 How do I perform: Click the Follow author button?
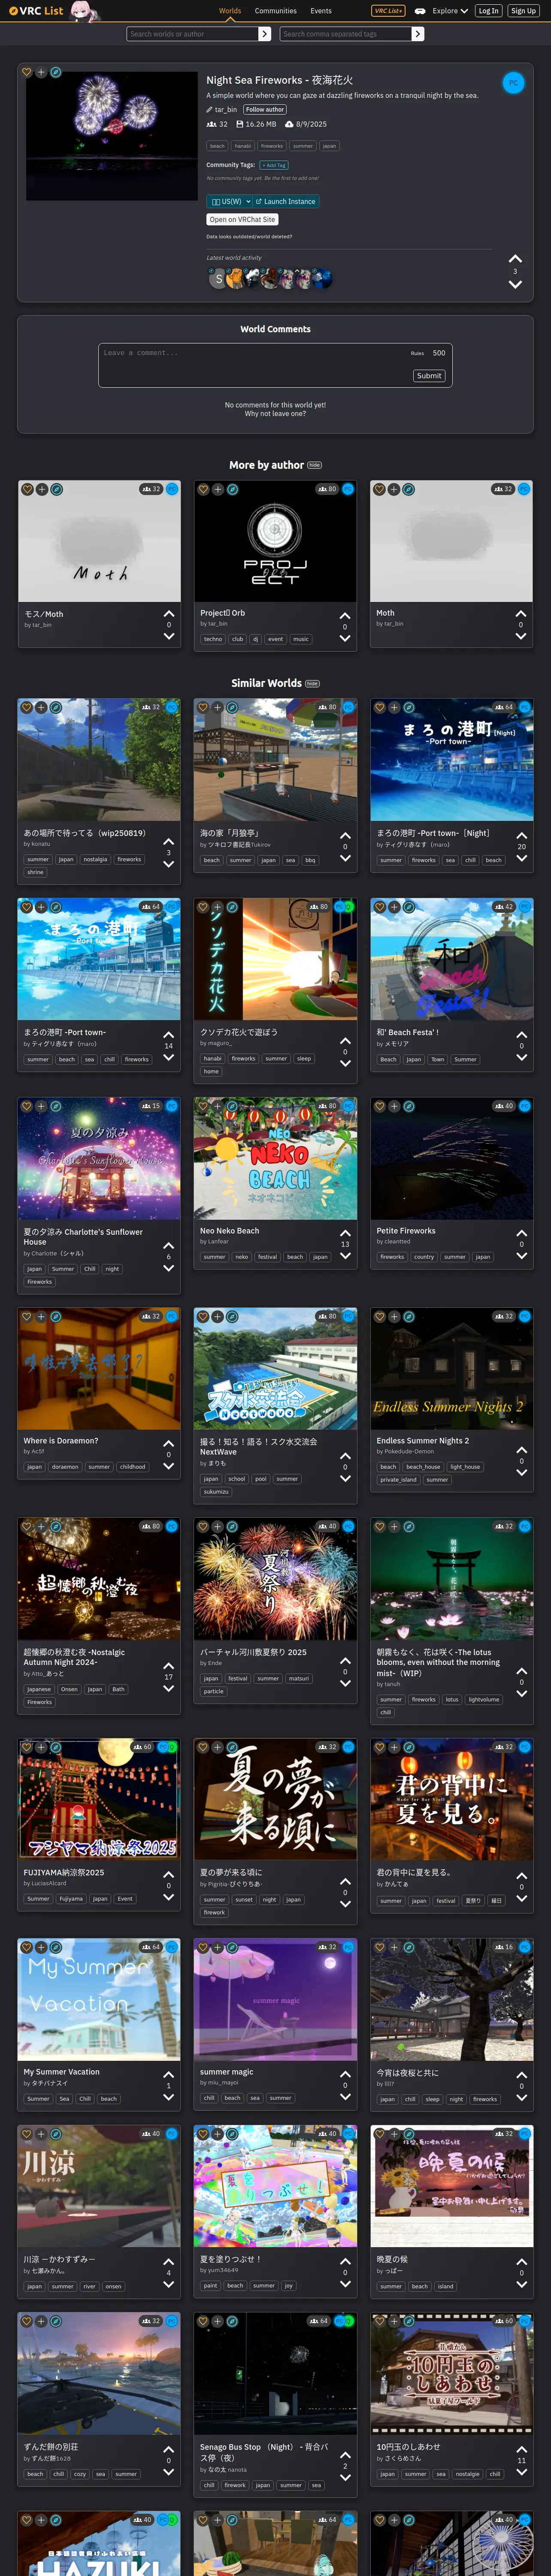[265, 110]
